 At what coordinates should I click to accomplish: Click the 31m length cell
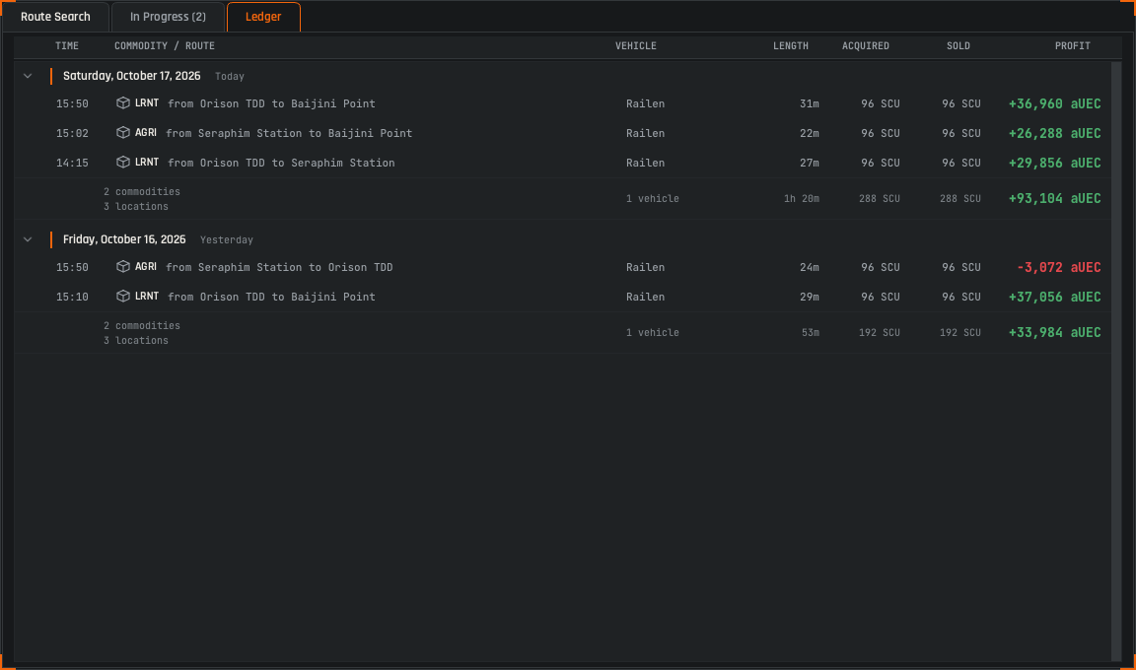tap(810, 103)
